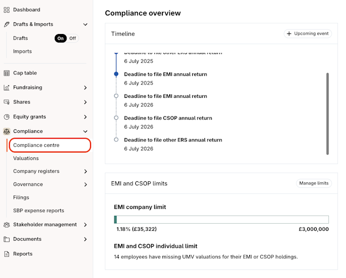Collapse the Compliance section chevron
346x278 pixels.
[85, 131]
